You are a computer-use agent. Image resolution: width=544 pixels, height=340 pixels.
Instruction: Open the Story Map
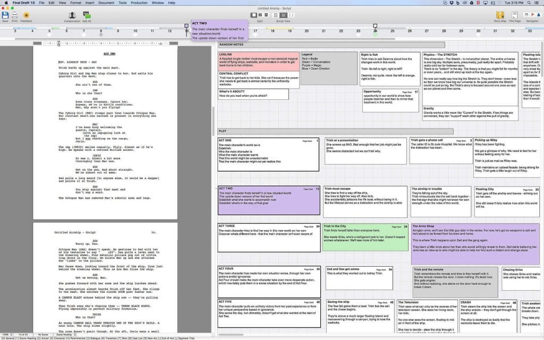pos(499,14)
